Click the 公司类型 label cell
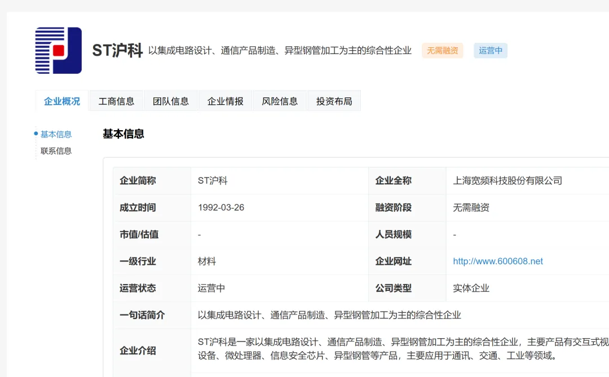609x377 pixels. 407,288
